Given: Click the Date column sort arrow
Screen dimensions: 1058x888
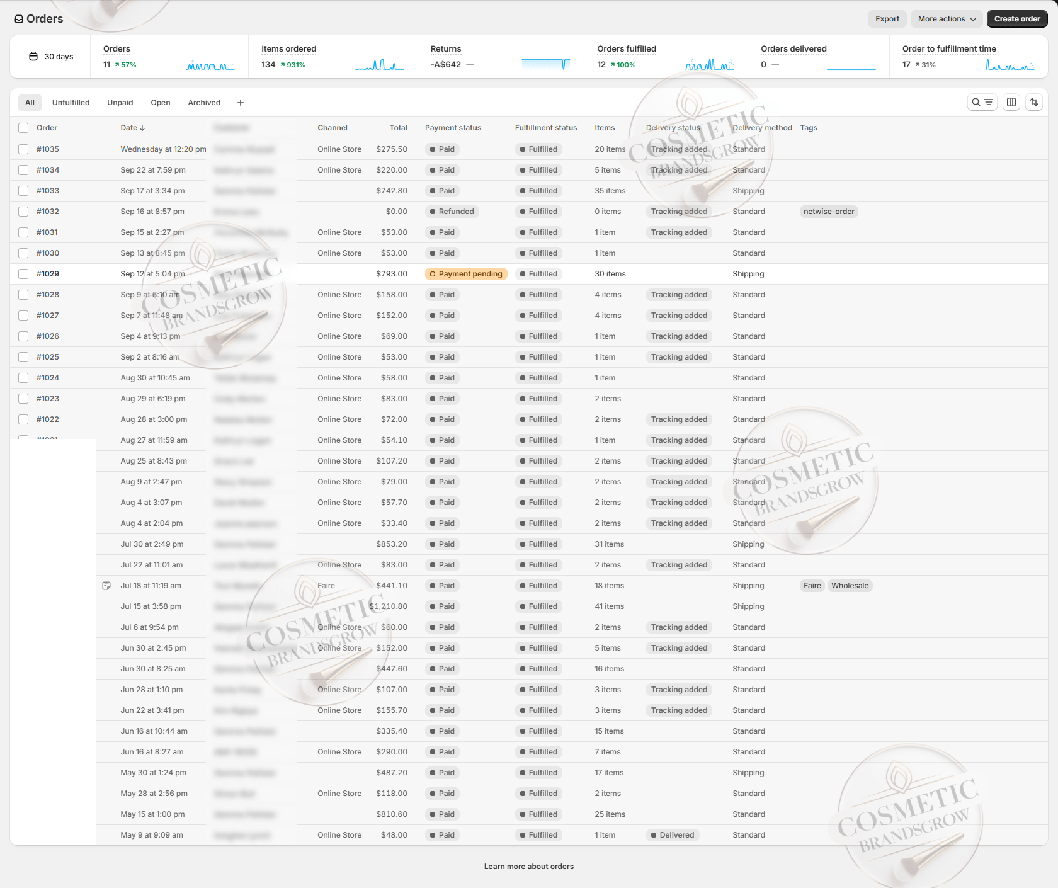Looking at the screenshot, I should [142, 128].
